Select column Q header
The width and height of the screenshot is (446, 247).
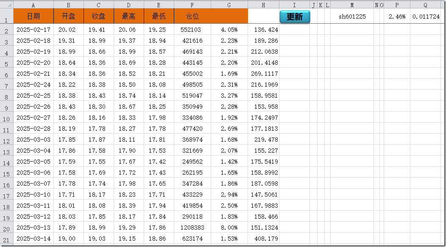(426, 5)
